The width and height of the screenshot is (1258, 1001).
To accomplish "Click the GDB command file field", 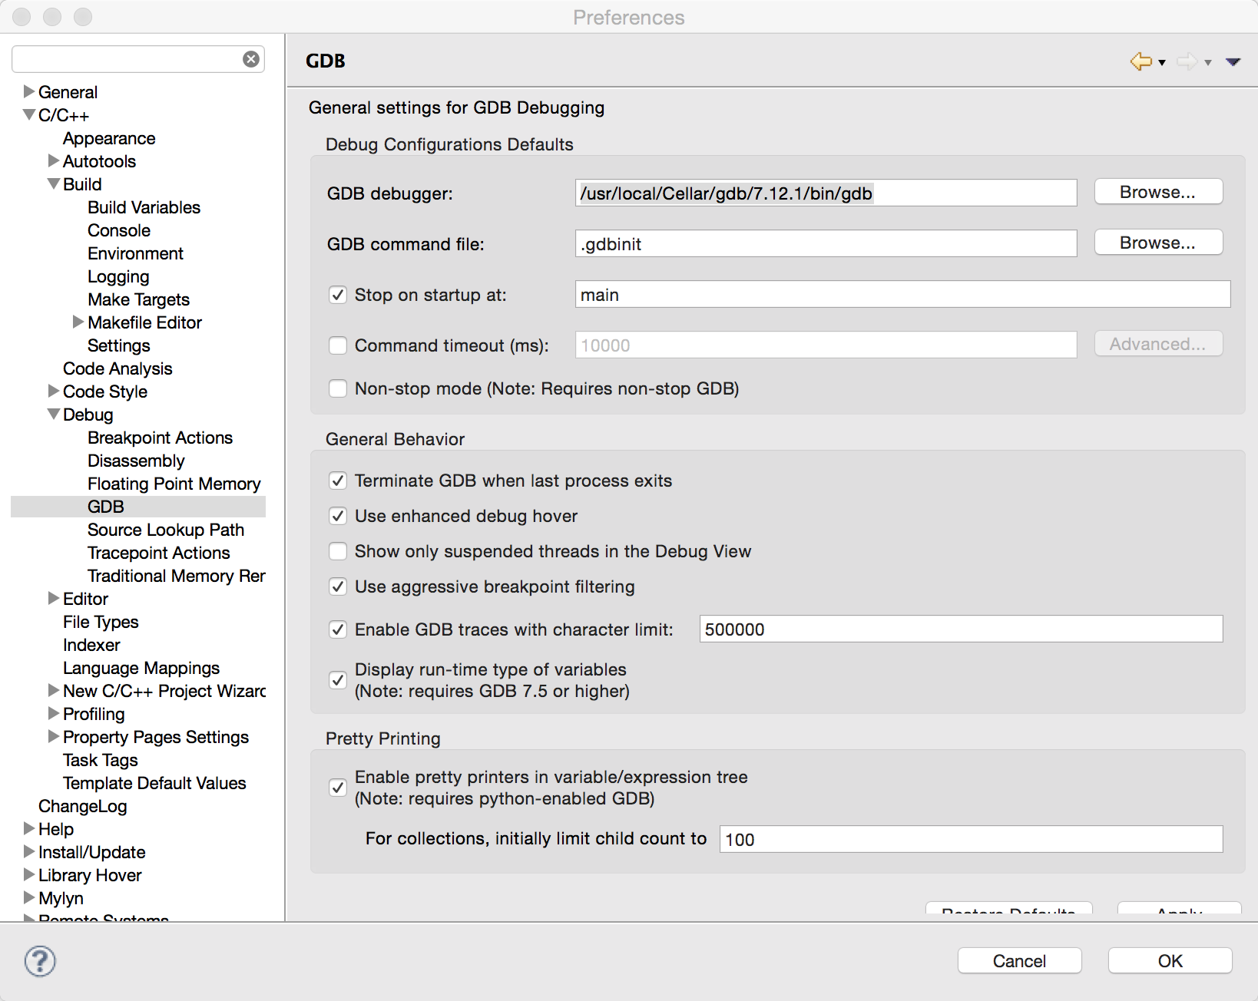I will tap(826, 243).
